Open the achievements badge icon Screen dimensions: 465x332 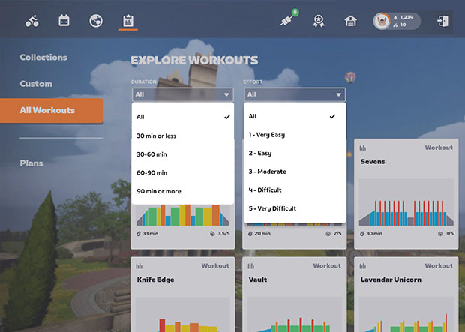[318, 22]
